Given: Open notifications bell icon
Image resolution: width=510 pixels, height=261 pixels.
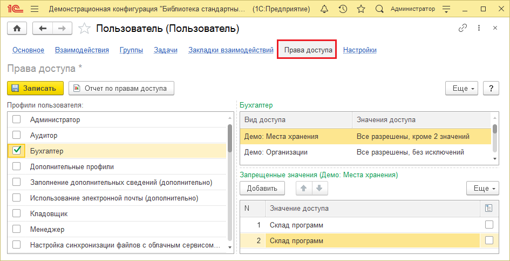Looking at the screenshot, I should 324,9.
